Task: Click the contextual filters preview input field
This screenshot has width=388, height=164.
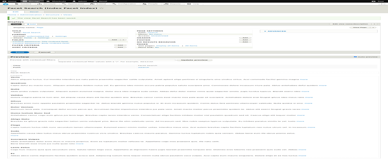Action: [x=117, y=60]
